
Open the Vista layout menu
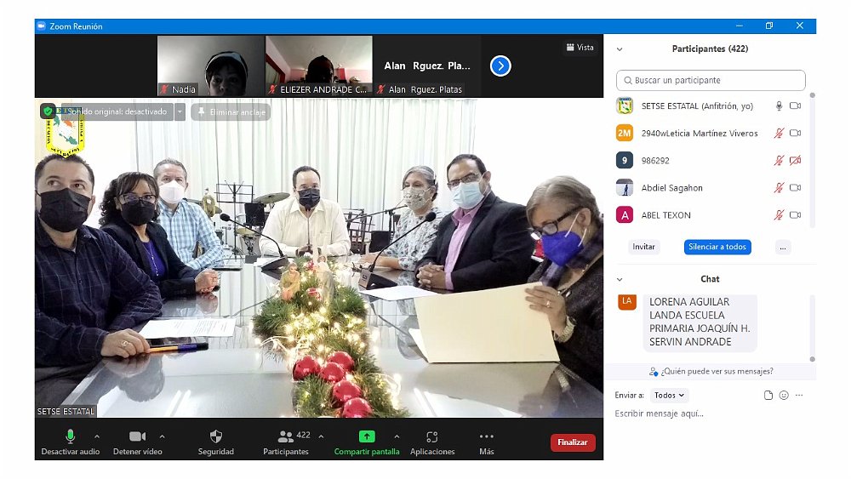tap(580, 48)
